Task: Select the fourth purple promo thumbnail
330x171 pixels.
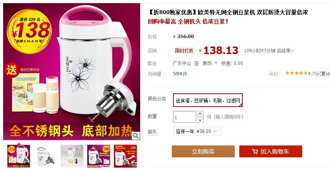Action: (x=99, y=156)
